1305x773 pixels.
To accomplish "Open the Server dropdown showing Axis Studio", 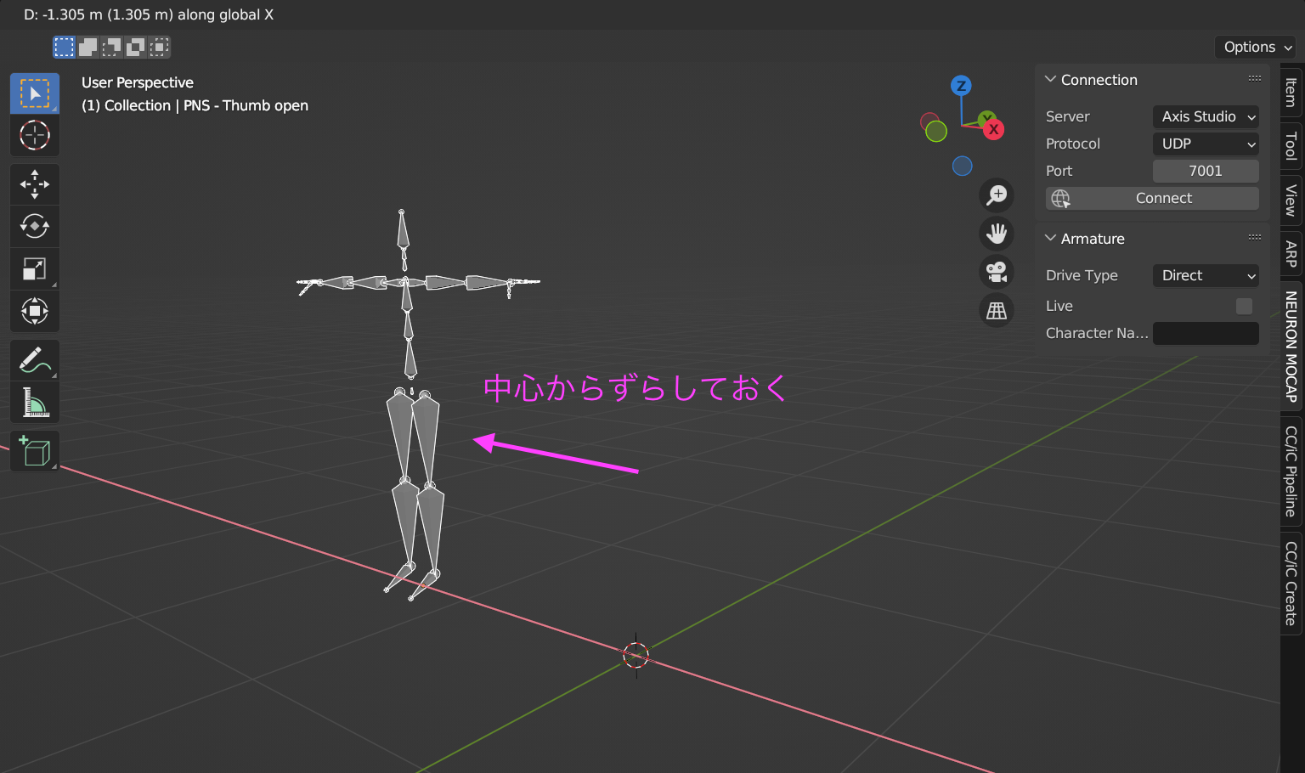I will [1206, 117].
